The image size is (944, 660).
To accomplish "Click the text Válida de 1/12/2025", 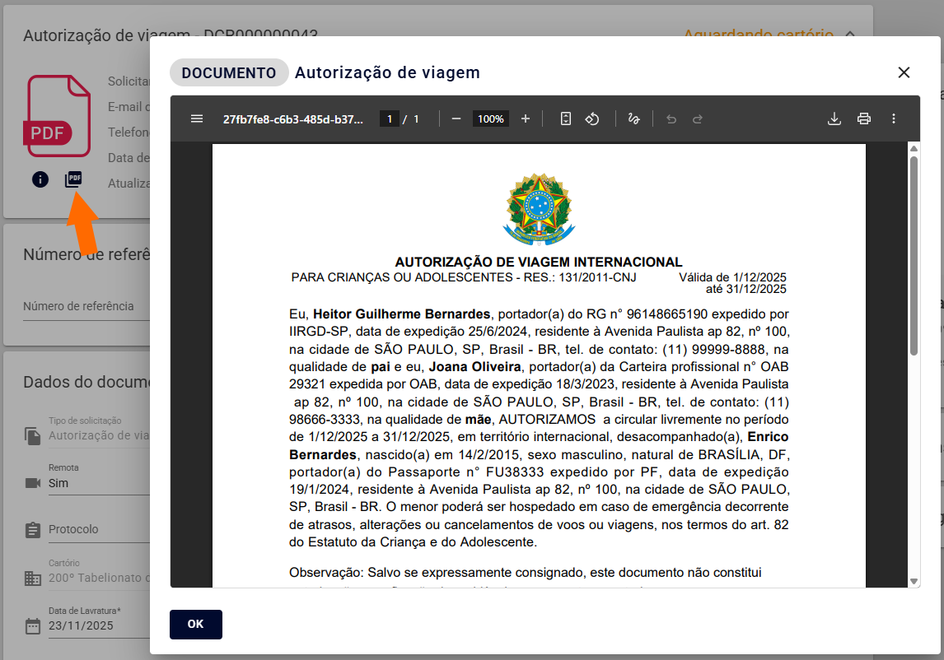I will coord(732,277).
